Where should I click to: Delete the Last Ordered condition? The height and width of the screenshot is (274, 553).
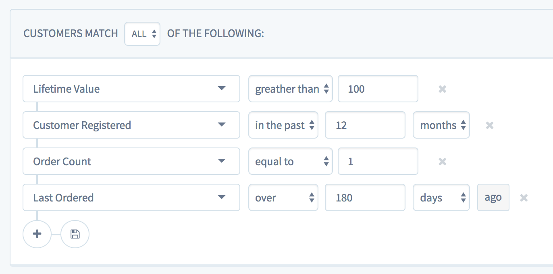[x=524, y=198]
